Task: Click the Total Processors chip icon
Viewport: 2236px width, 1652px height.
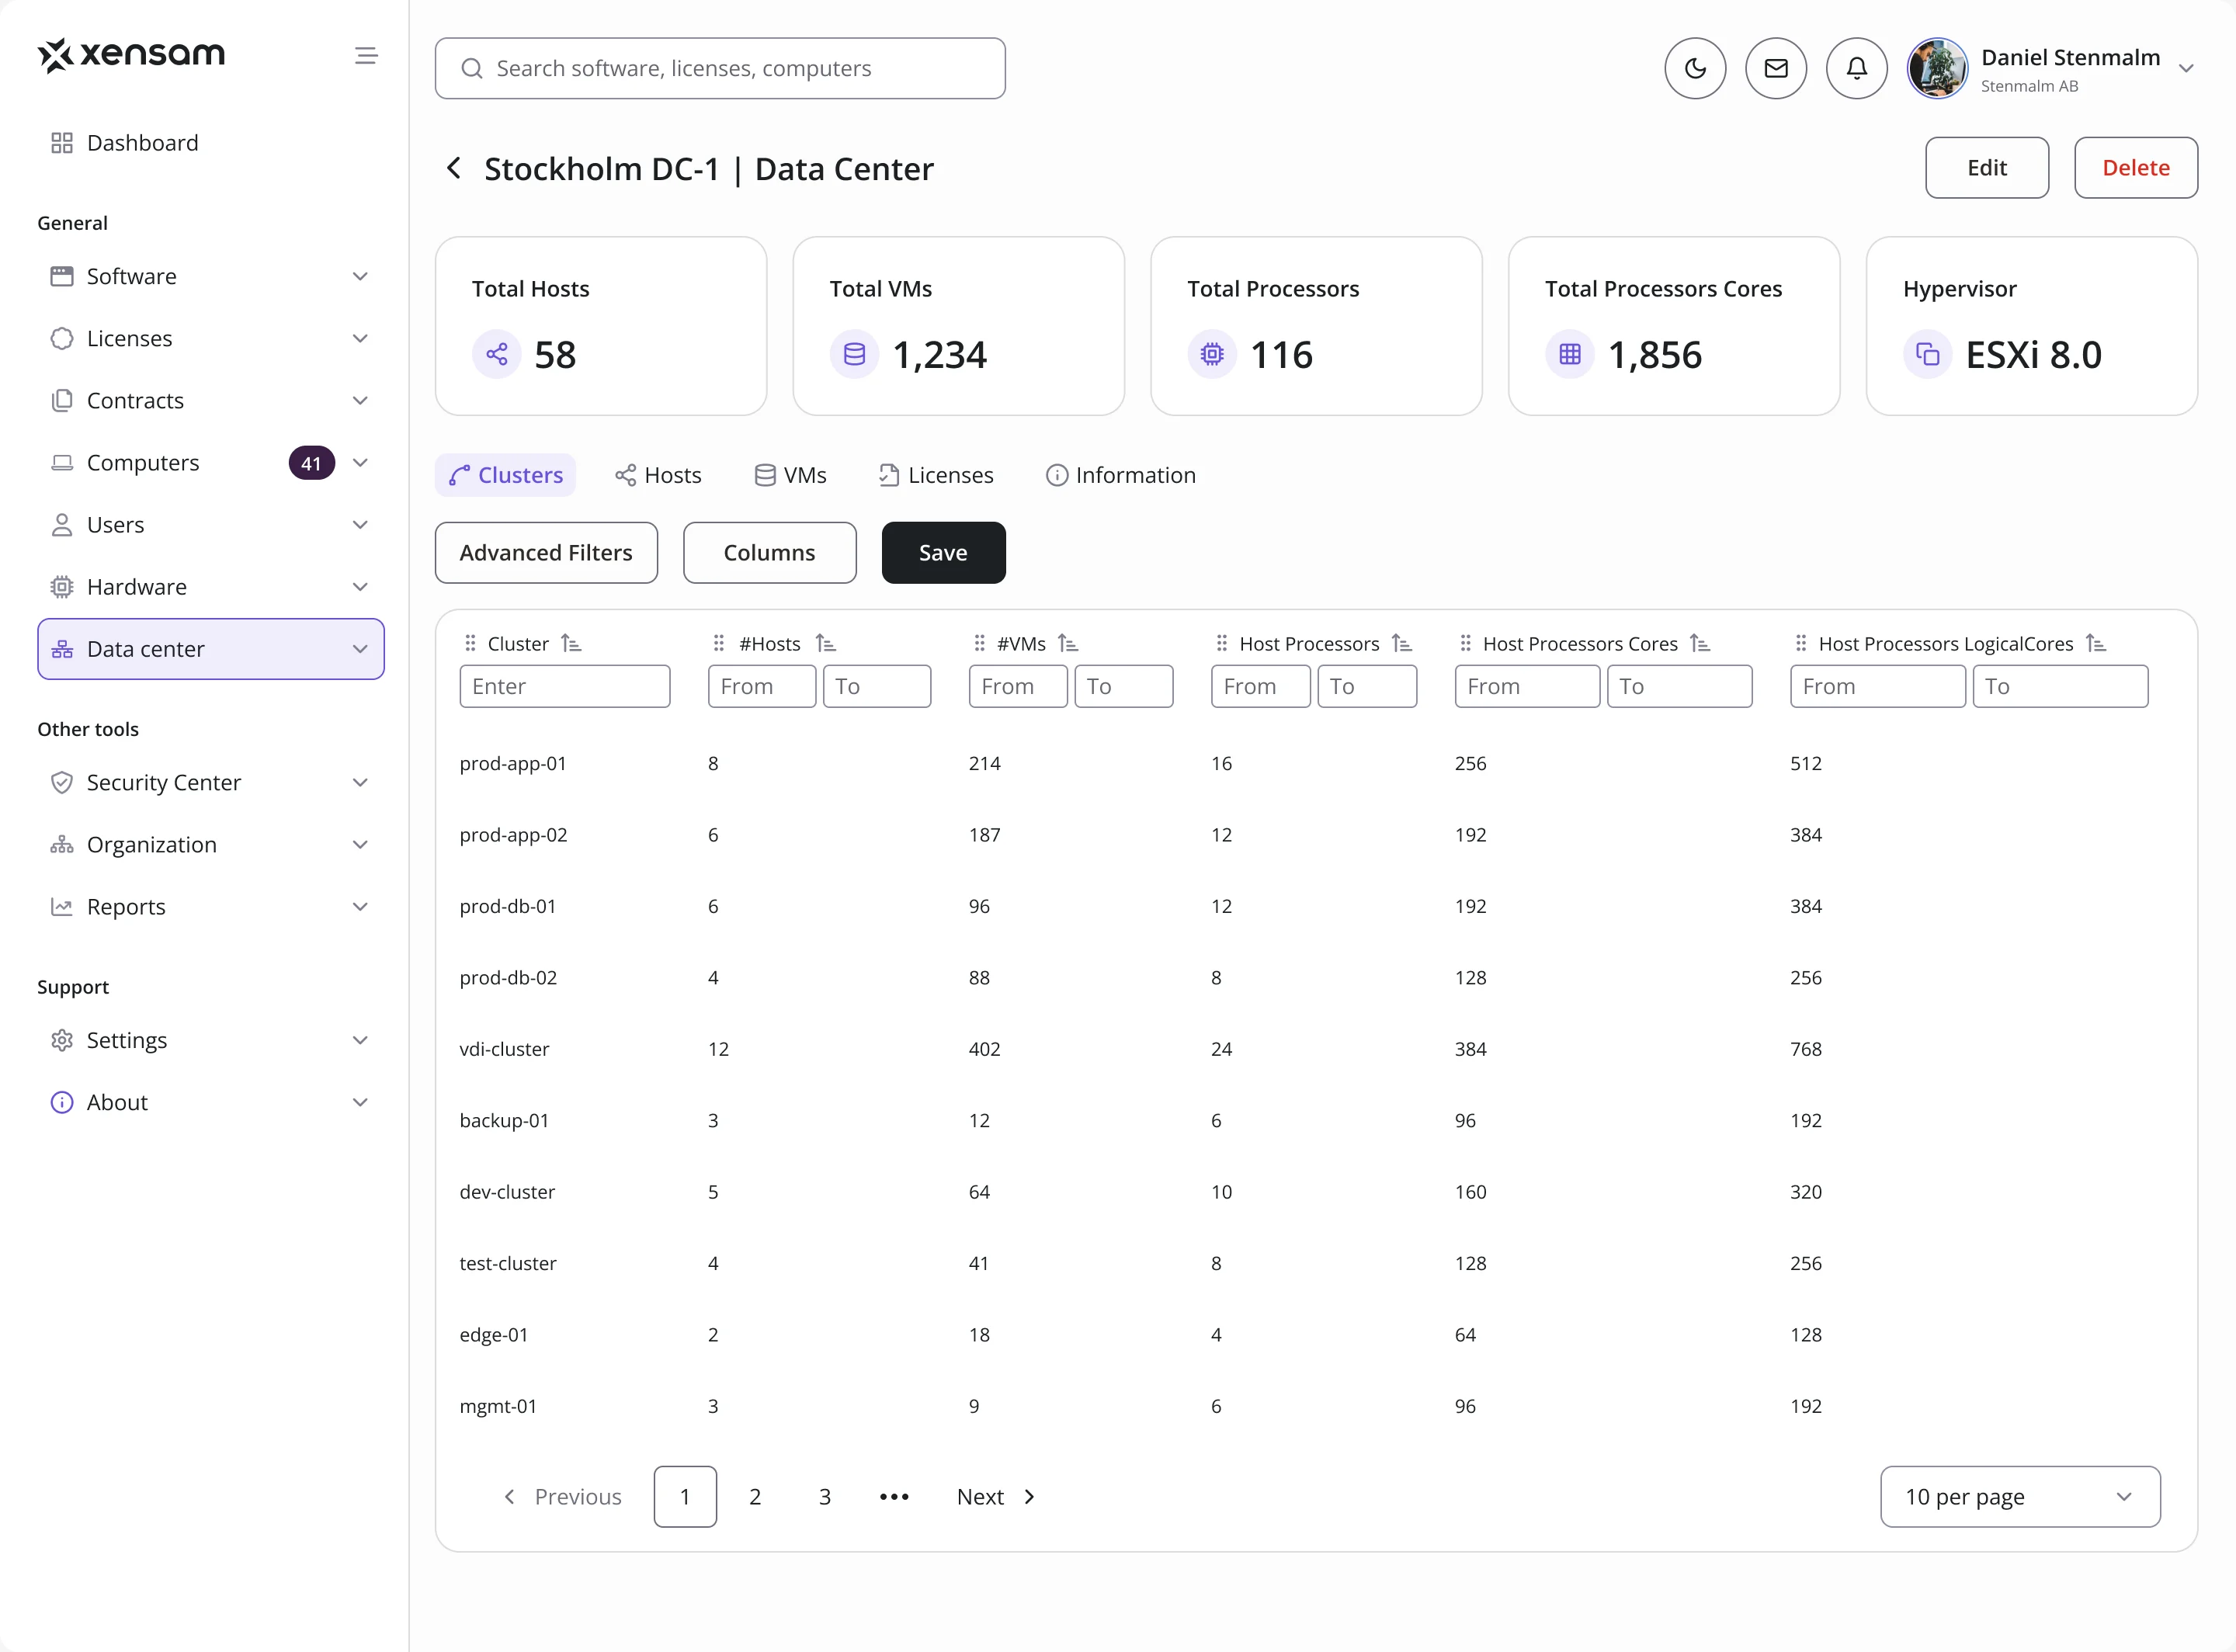Action: pyautogui.click(x=1212, y=354)
